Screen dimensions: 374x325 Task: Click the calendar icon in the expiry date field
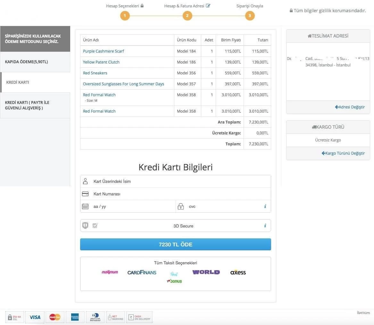[85, 206]
